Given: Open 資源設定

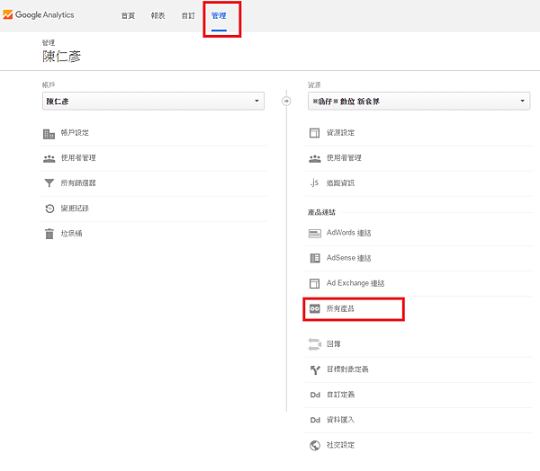Looking at the screenshot, I should pyautogui.click(x=340, y=133).
